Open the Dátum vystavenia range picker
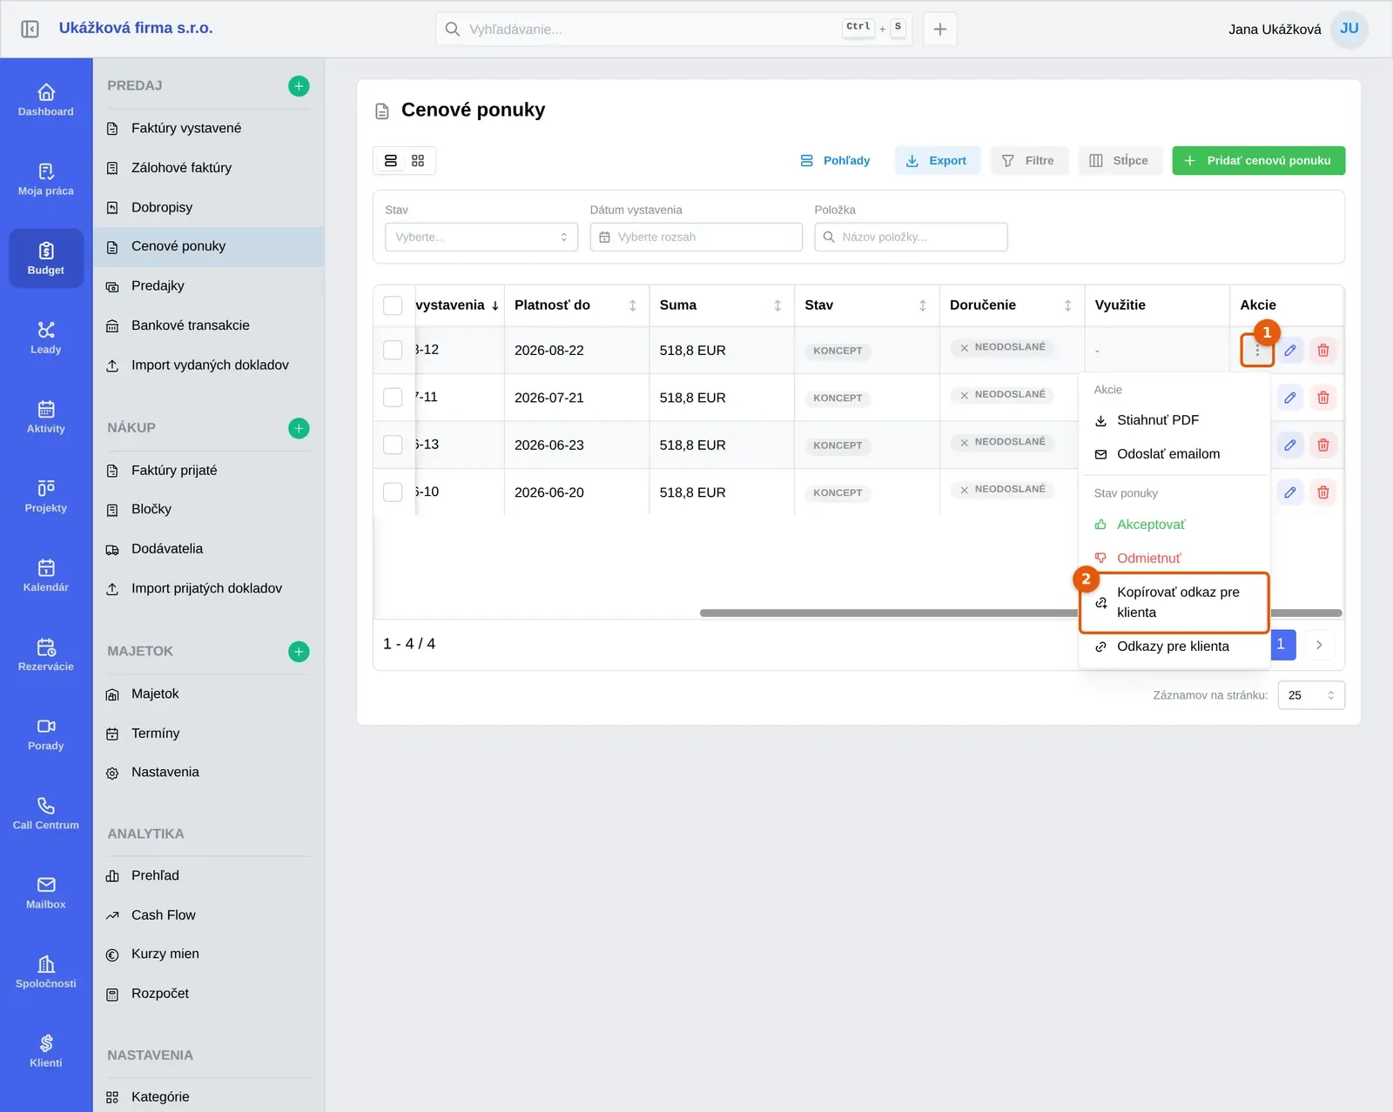 click(696, 237)
